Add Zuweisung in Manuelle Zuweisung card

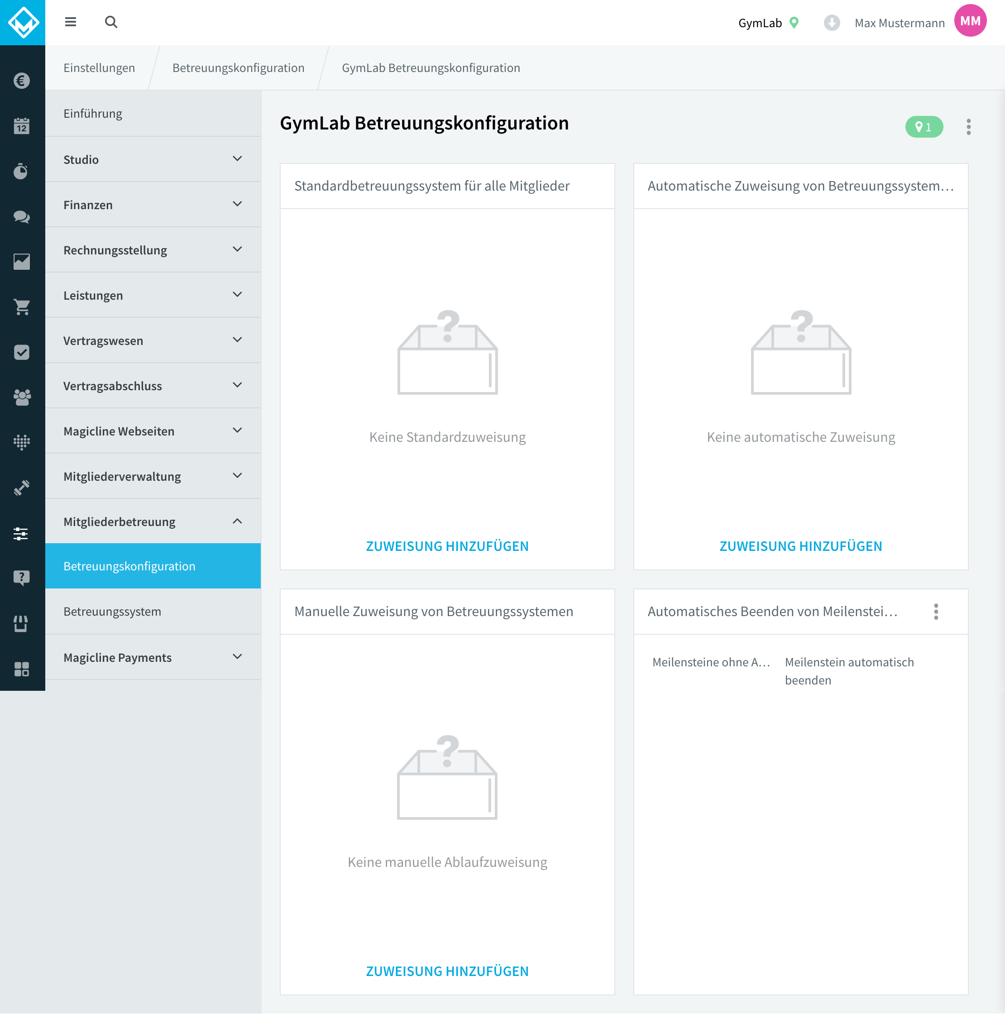[x=447, y=971]
